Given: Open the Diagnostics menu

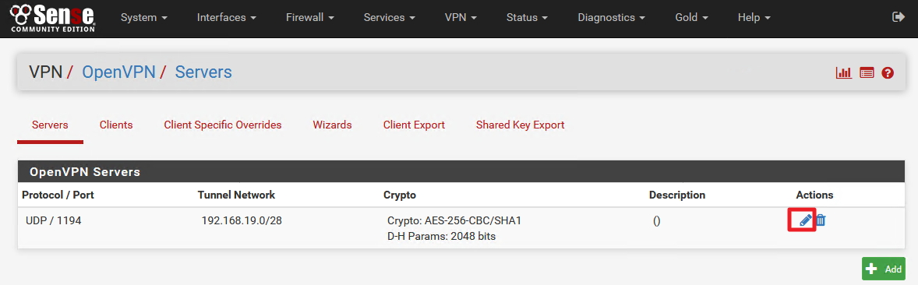Looking at the screenshot, I should [x=611, y=18].
